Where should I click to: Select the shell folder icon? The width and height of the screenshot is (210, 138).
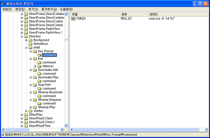[30, 48]
